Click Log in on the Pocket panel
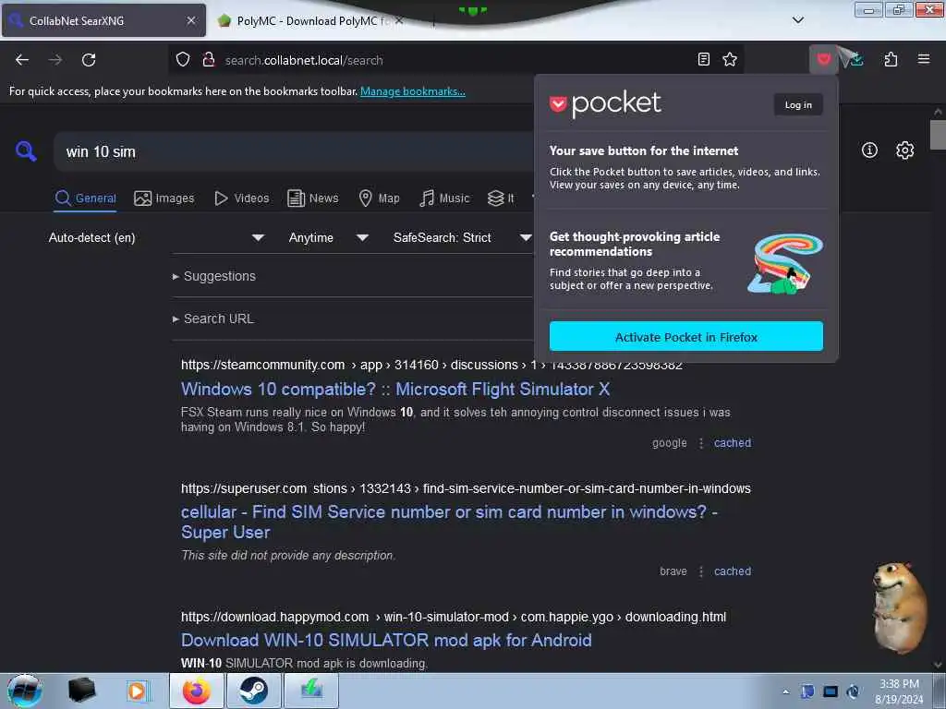Image resolution: width=946 pixels, height=709 pixels. click(x=798, y=105)
